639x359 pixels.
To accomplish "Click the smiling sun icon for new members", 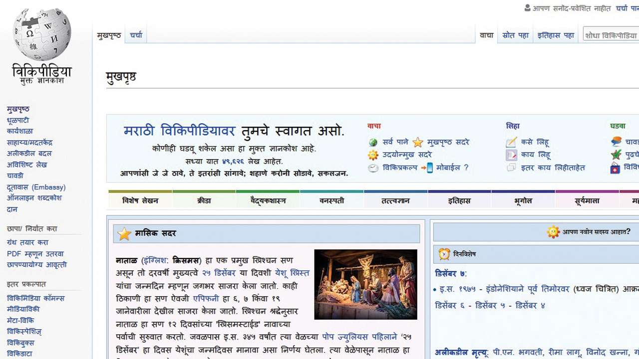I will pos(553,232).
